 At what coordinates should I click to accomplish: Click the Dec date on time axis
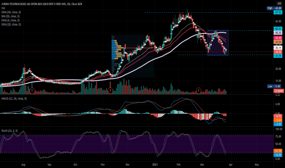(x=128, y=165)
